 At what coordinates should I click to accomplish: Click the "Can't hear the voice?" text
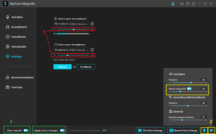pos(64,60)
